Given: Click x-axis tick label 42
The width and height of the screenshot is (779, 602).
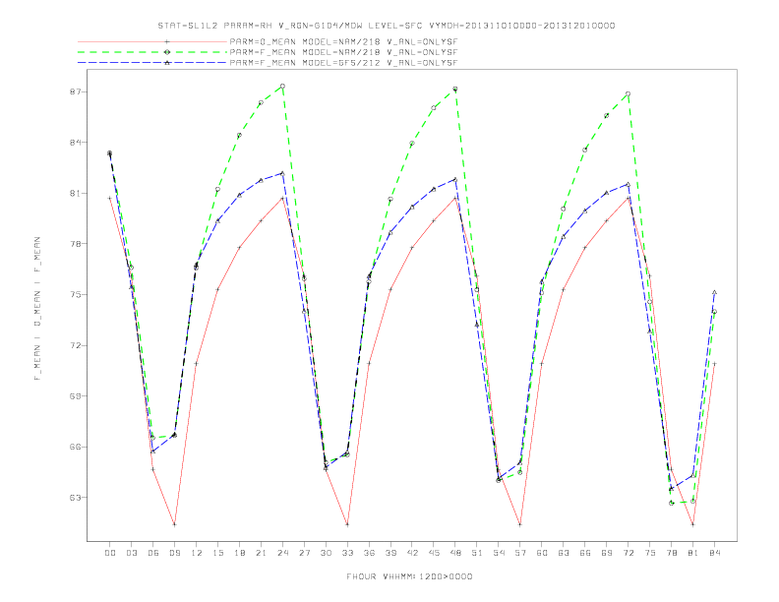Looking at the screenshot, I should (412, 553).
